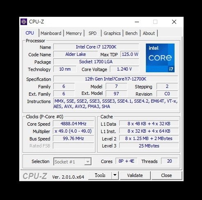
Task: Click the Model value 7
Action: 116,86
